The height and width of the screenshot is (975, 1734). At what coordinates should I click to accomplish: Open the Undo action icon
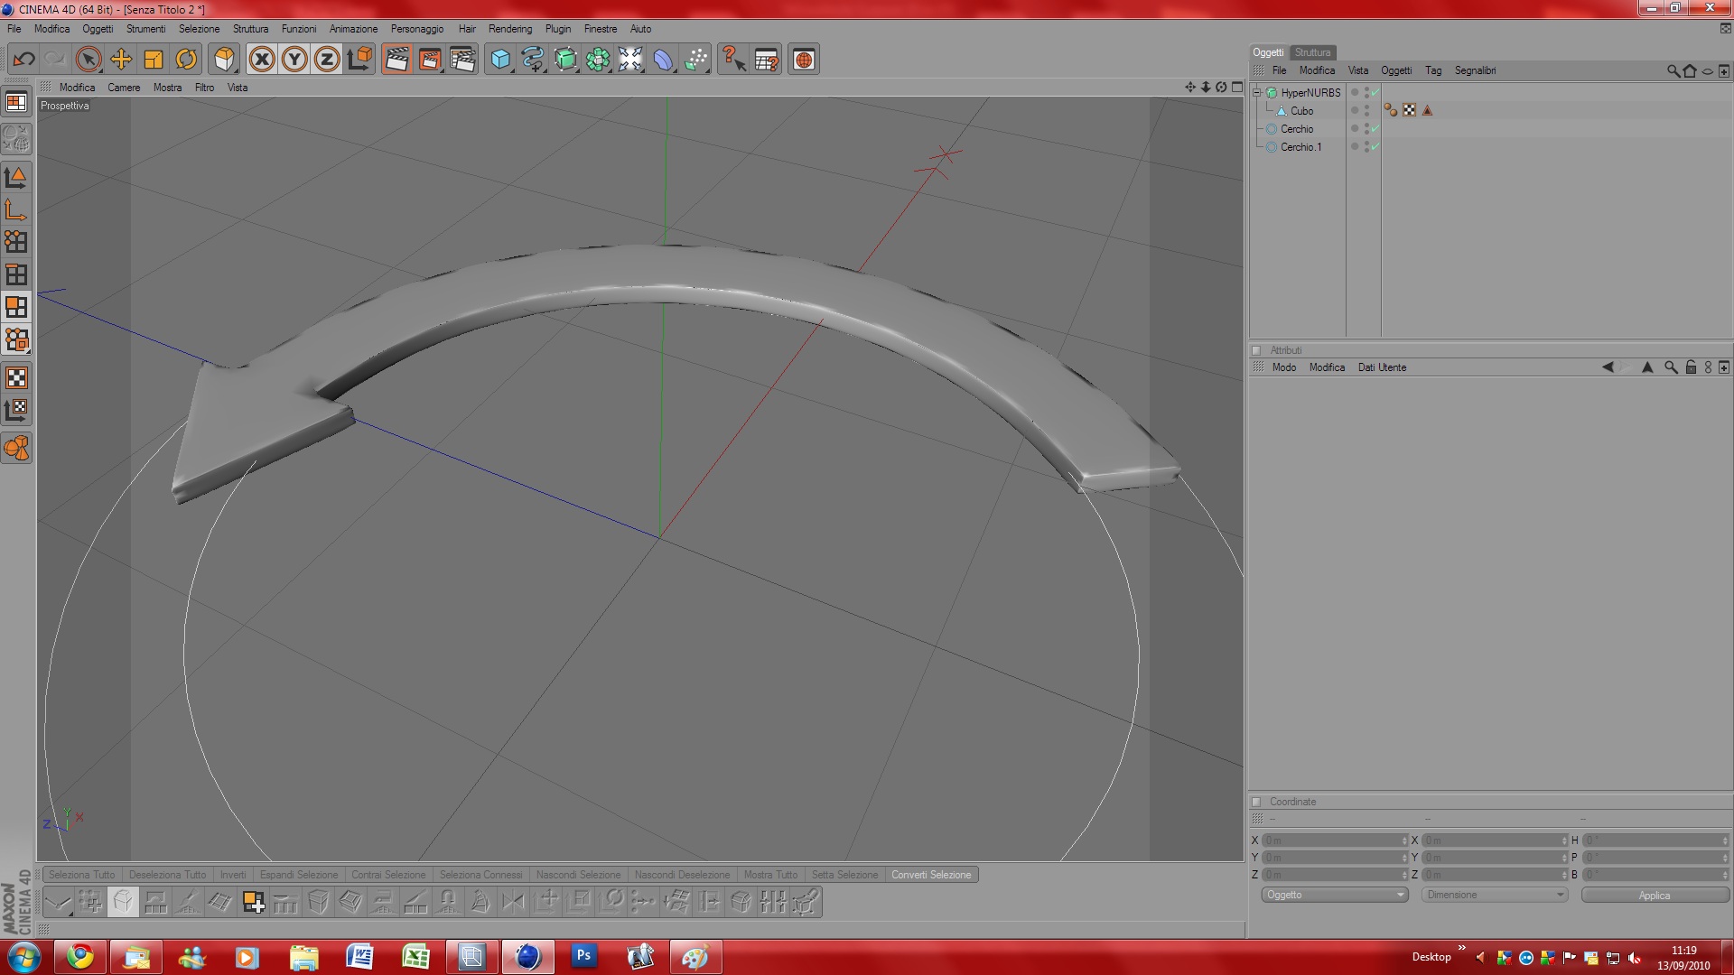pos(23,60)
